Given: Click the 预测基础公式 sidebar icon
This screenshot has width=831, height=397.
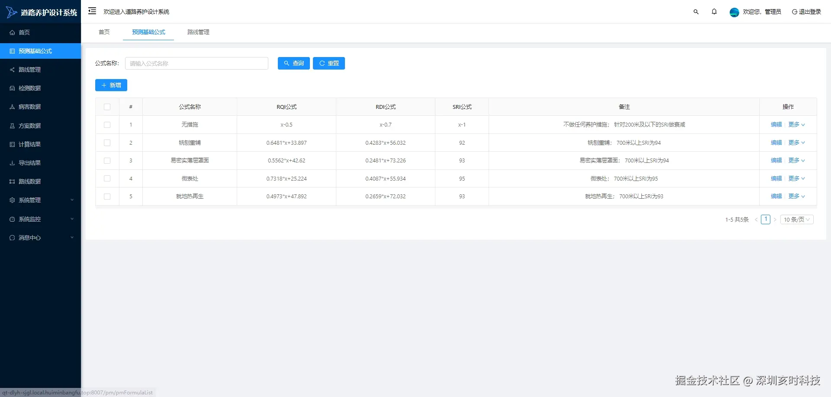Looking at the screenshot, I should [x=12, y=51].
